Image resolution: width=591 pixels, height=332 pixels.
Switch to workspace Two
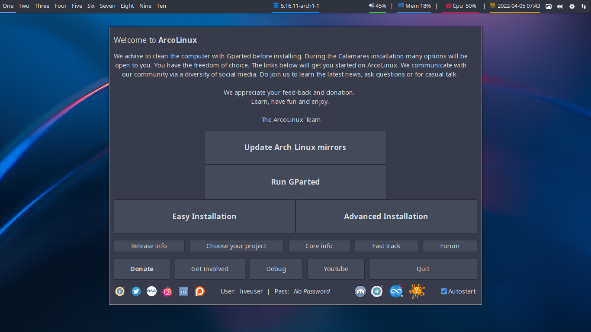(x=24, y=6)
